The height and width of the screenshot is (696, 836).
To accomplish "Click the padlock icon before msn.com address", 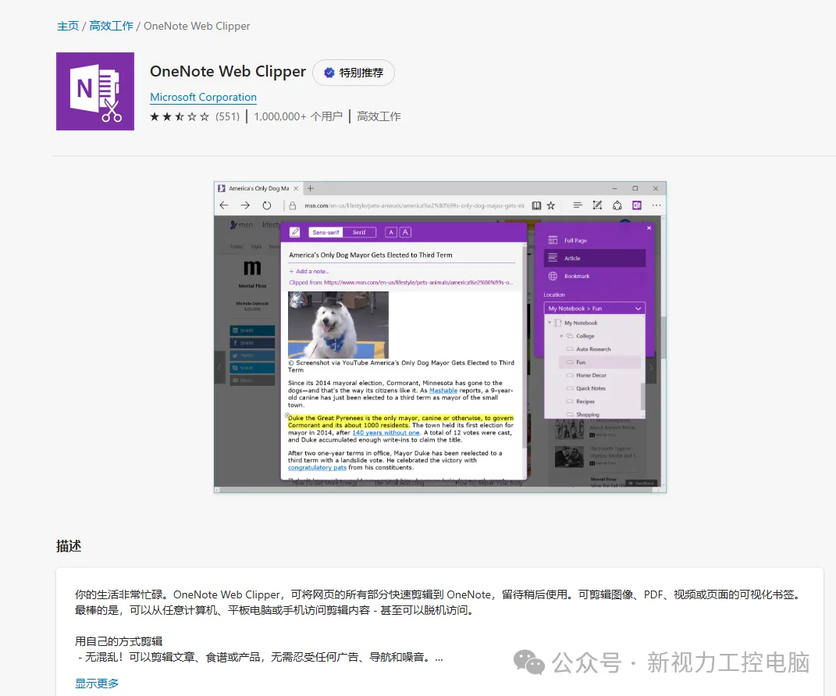I will (292, 205).
